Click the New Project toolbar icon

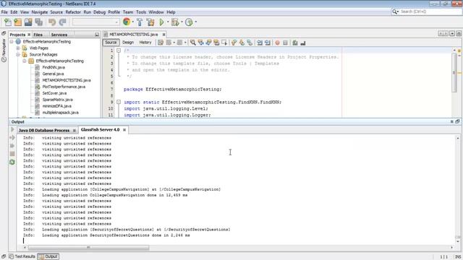pyautogui.click(x=18, y=22)
